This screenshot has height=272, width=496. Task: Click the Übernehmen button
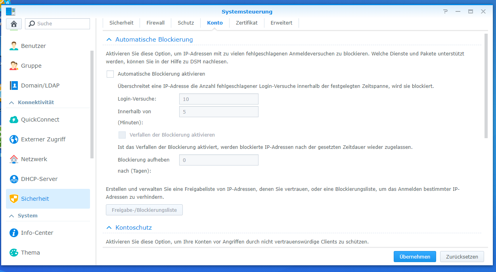tap(415, 257)
